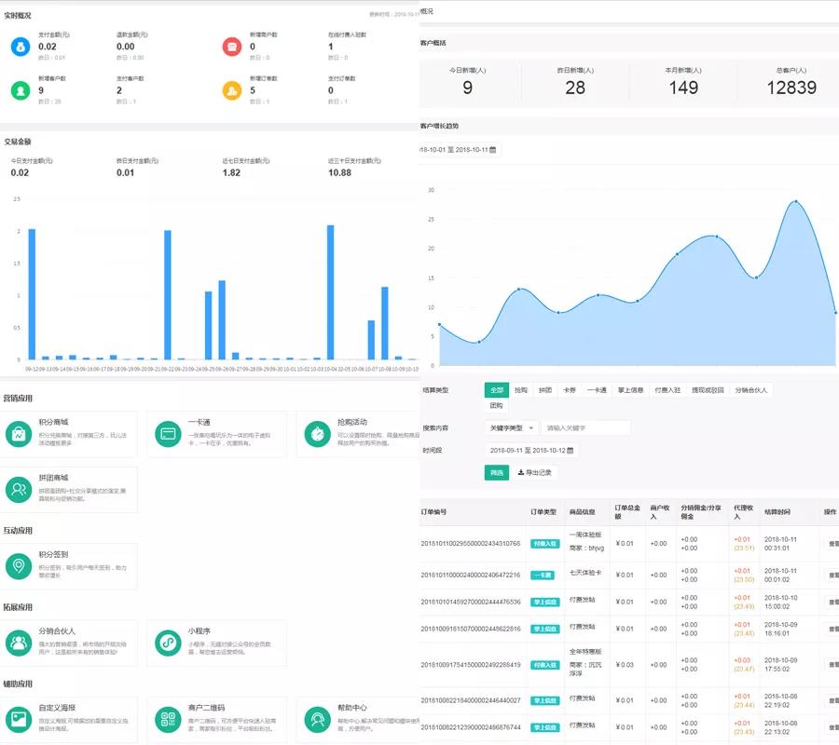This screenshot has width=839, height=745.
Task: Open the 小程序 mini-program icon
Action: [x=168, y=643]
